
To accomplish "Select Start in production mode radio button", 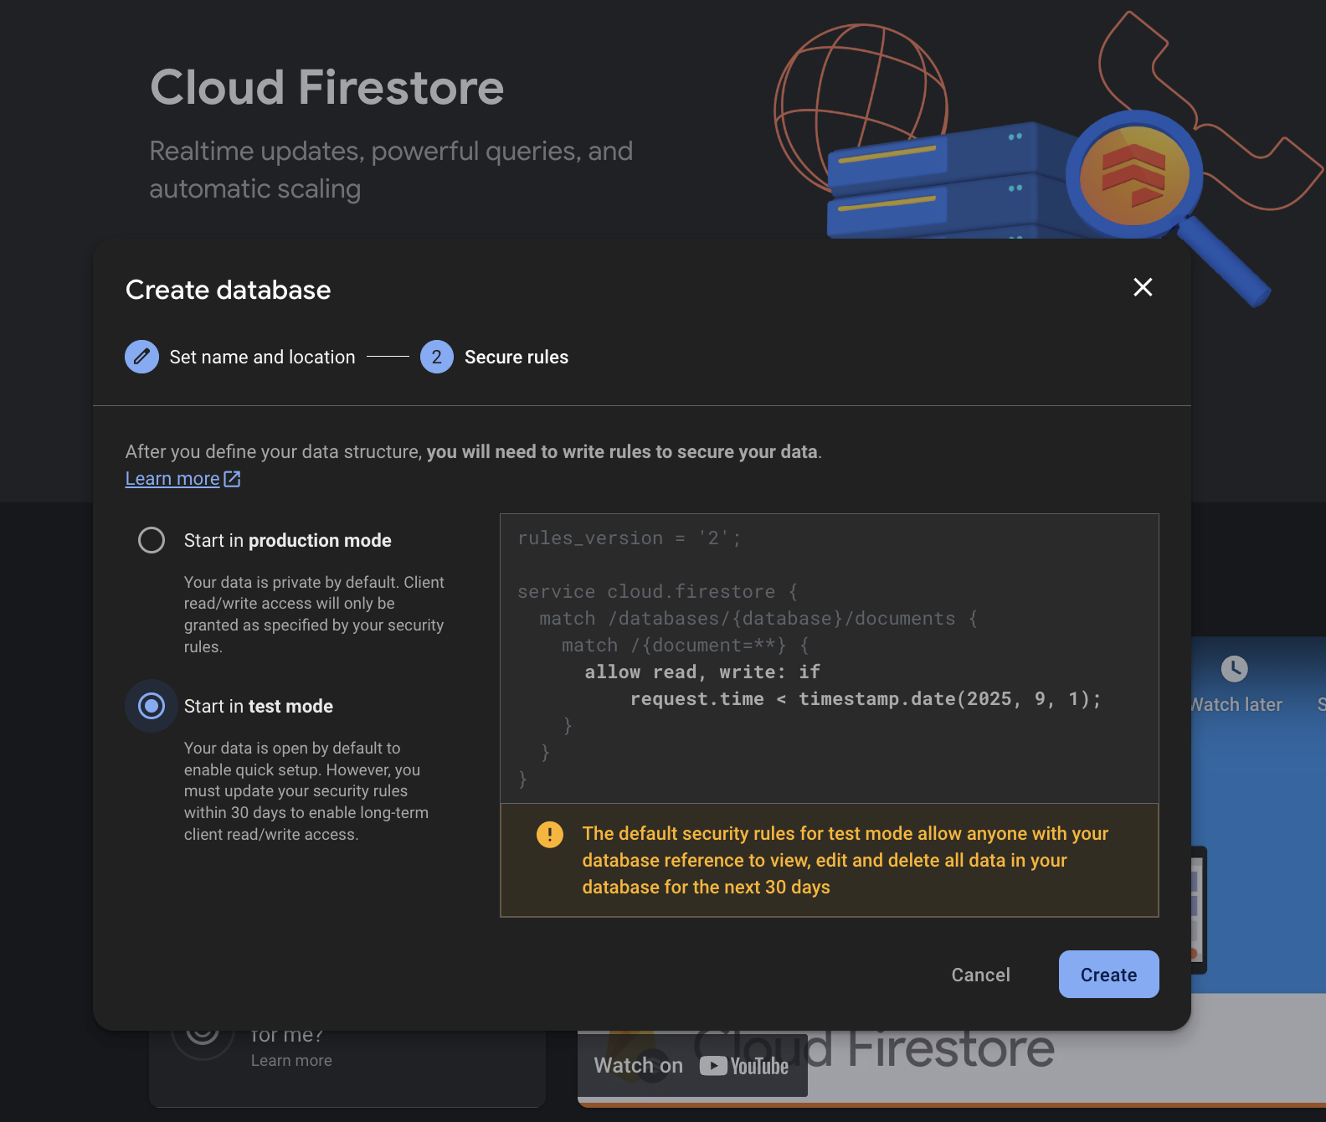I will [x=152, y=540].
